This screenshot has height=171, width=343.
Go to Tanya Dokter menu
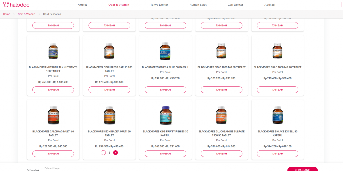pos(159,5)
